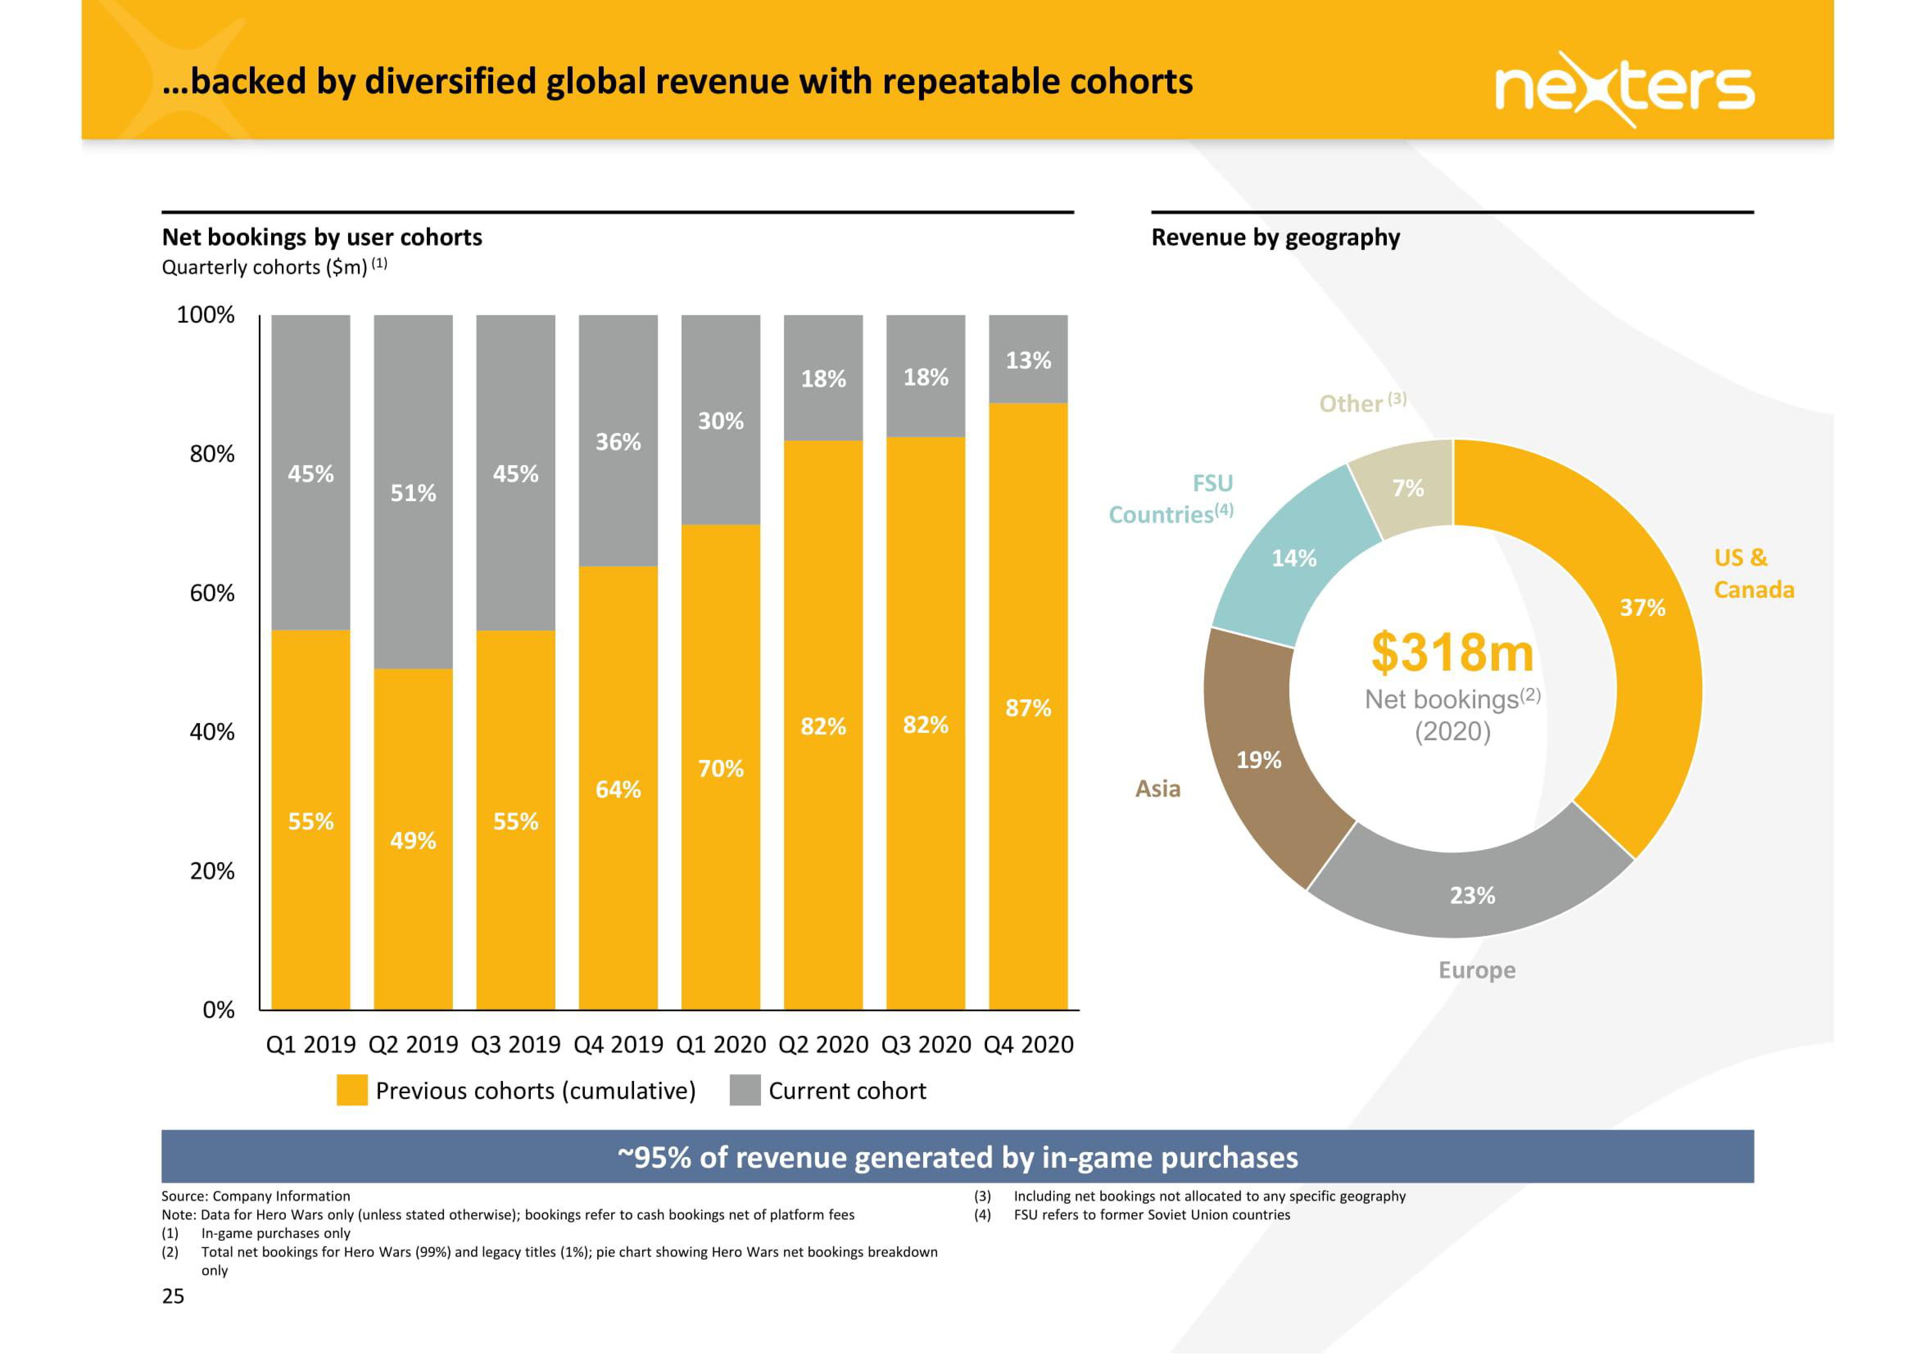Click the '40%' y-axis label
This screenshot has height=1354, width=1916.
click(x=212, y=732)
